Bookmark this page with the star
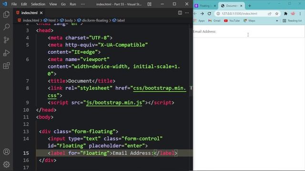305x171 pixels. point(277,14)
